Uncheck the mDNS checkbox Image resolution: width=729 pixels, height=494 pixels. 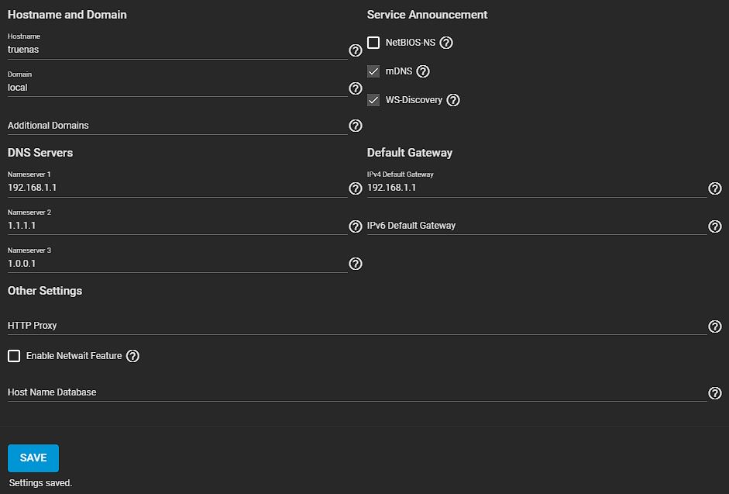tap(373, 71)
